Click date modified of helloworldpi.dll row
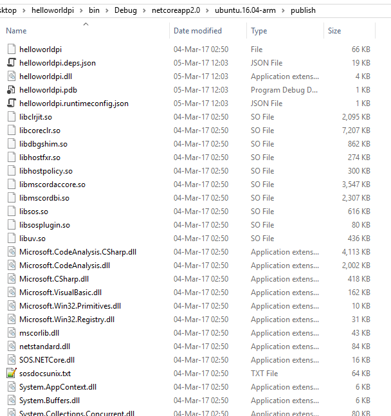The height and width of the screenshot is (416, 391). [x=201, y=77]
